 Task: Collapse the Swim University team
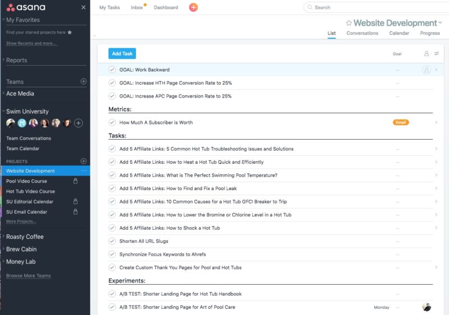3,111
